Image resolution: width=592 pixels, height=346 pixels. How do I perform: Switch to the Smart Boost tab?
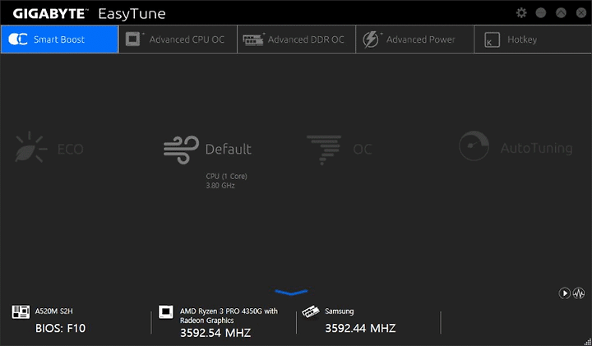pyautogui.click(x=60, y=39)
